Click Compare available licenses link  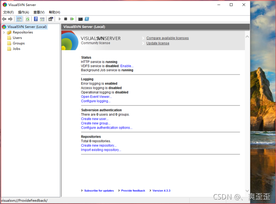pyautogui.click(x=167, y=38)
